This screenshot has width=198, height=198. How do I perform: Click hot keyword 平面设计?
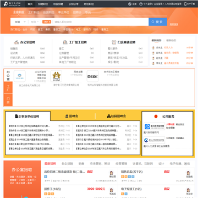(68, 29)
